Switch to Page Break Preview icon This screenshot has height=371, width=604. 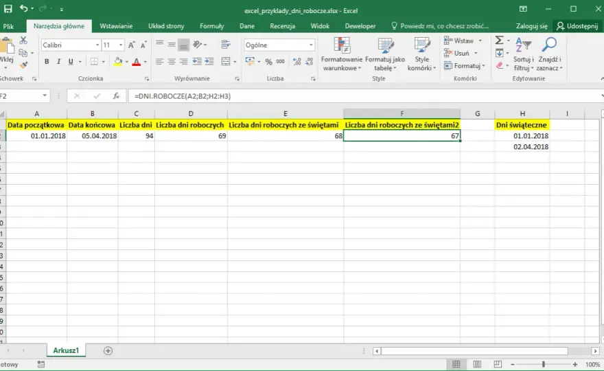tap(498, 364)
